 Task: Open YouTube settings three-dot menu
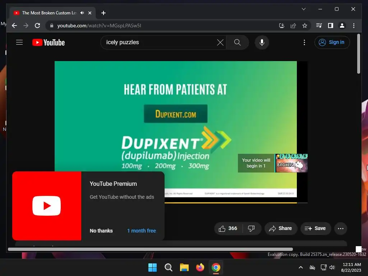click(x=304, y=42)
